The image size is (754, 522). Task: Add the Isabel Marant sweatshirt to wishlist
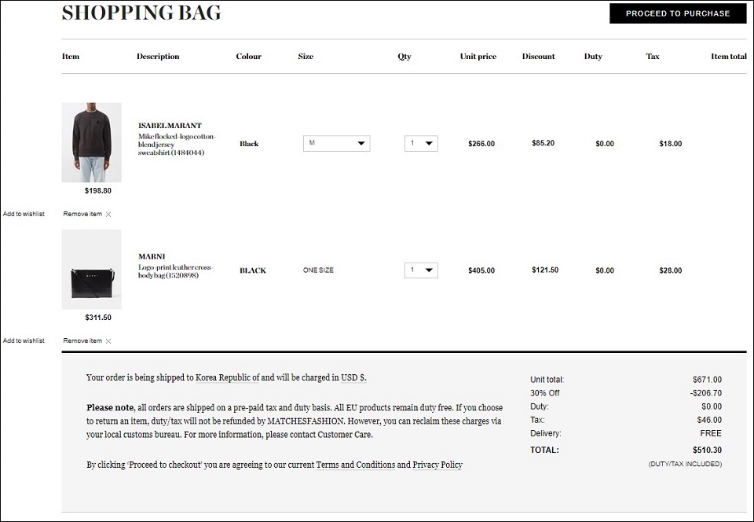[x=24, y=214]
